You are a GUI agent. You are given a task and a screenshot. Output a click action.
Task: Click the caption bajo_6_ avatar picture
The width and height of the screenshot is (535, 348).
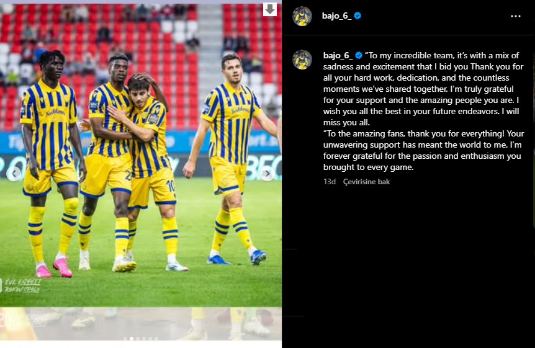pyautogui.click(x=302, y=60)
